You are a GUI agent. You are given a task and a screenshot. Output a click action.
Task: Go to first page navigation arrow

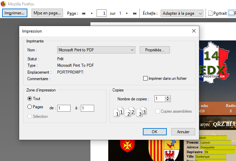pyautogui.click(x=84, y=13)
